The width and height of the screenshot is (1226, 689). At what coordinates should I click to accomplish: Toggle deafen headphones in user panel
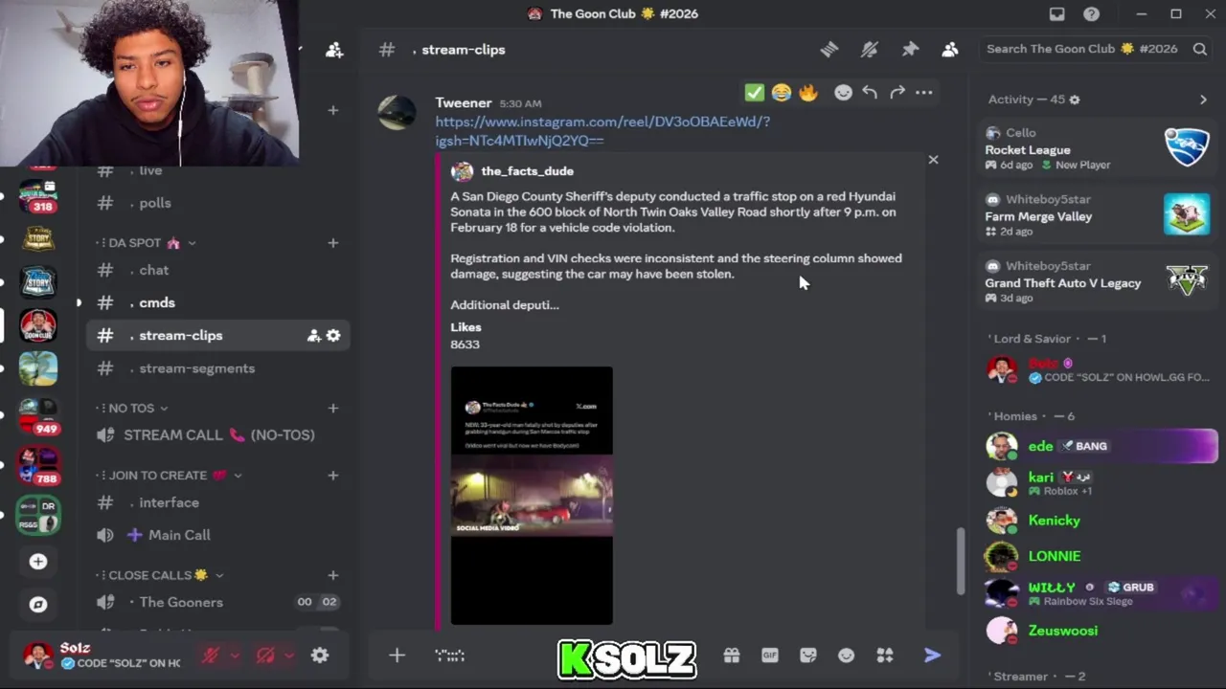265,656
